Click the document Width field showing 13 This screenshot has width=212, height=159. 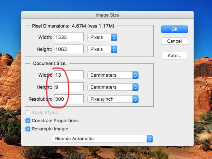[69, 75]
